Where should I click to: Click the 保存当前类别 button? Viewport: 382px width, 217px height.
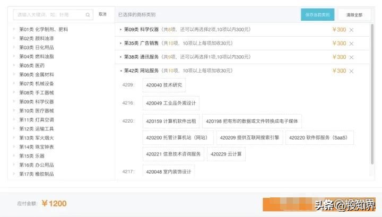tap(317, 15)
